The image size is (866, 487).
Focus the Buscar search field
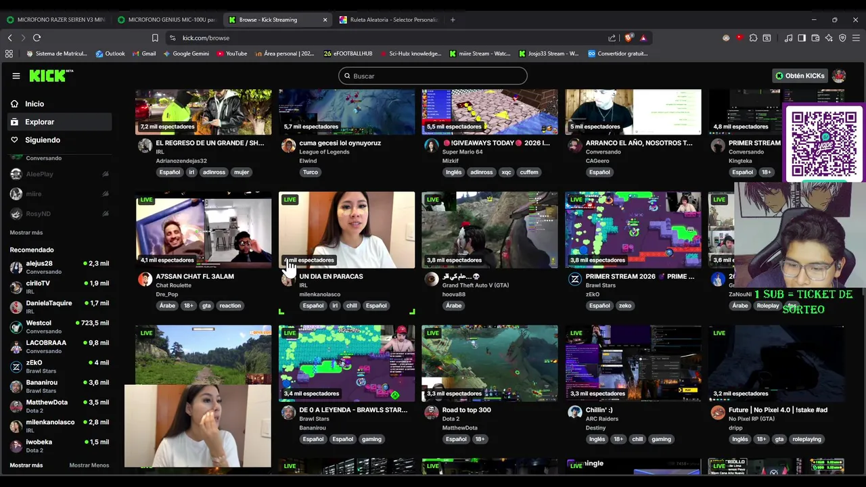[x=433, y=76]
